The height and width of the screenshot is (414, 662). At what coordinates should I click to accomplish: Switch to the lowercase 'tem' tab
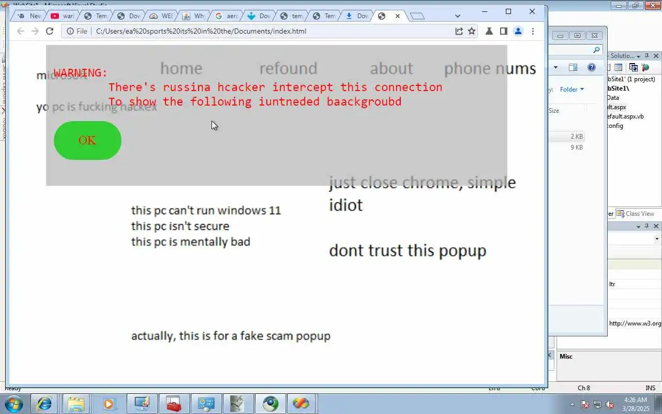291,16
